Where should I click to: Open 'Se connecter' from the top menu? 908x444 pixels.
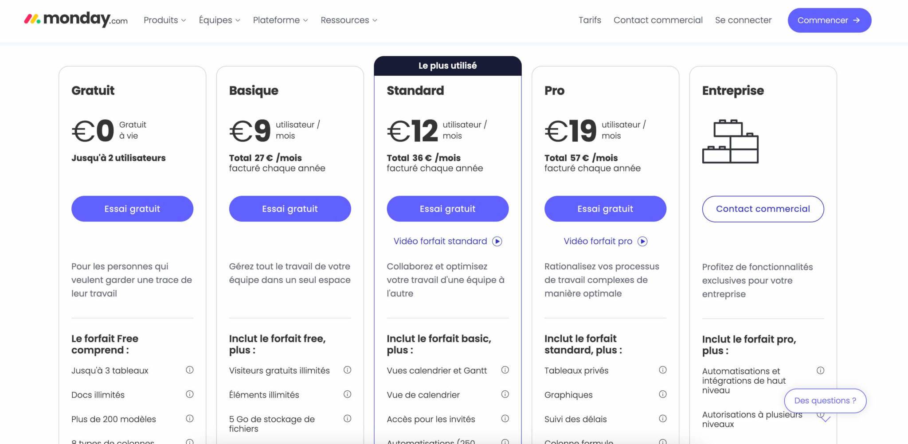pyautogui.click(x=743, y=20)
